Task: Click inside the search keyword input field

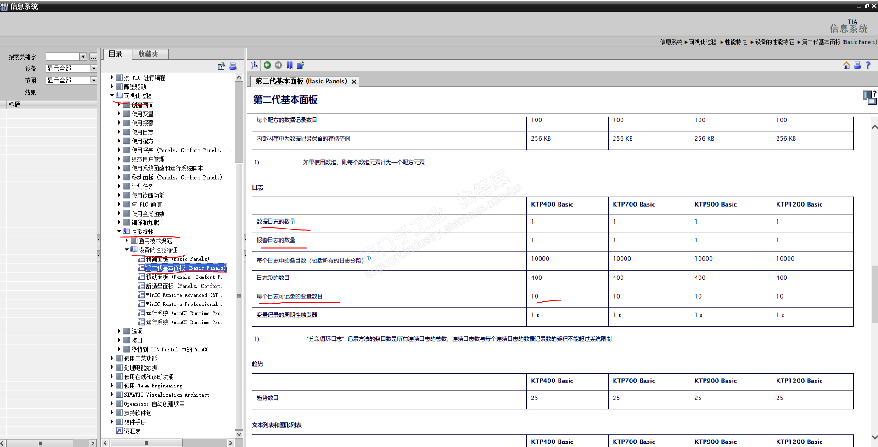Action: [x=63, y=57]
